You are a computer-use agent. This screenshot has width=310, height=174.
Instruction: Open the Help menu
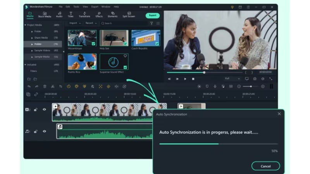(x=116, y=7)
